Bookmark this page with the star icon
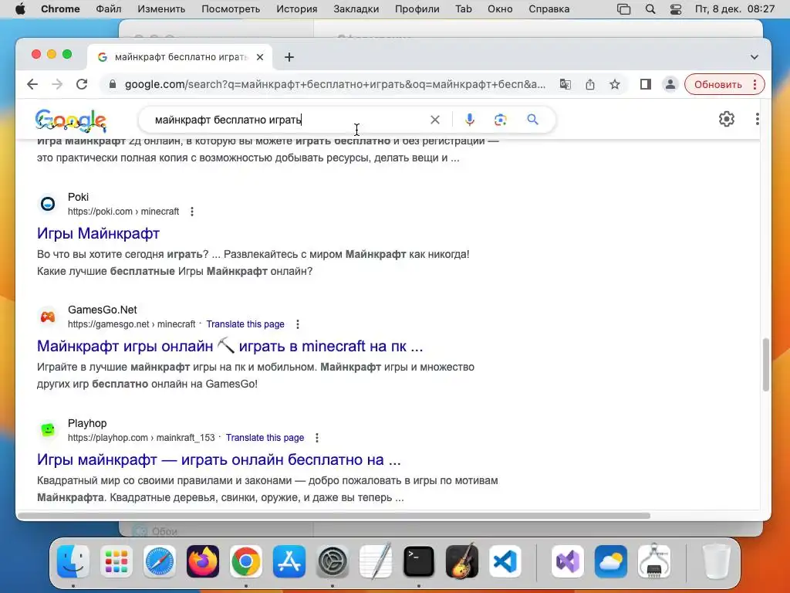The width and height of the screenshot is (790, 593). [x=615, y=84]
